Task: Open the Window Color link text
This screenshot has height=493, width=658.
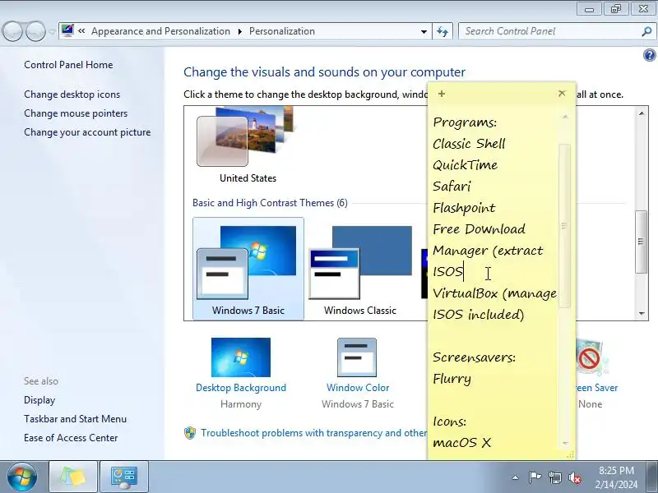Action: [x=358, y=388]
